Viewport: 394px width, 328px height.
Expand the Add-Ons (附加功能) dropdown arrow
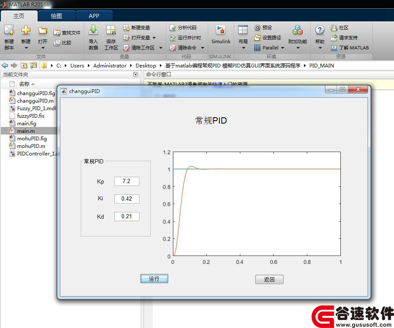point(298,48)
